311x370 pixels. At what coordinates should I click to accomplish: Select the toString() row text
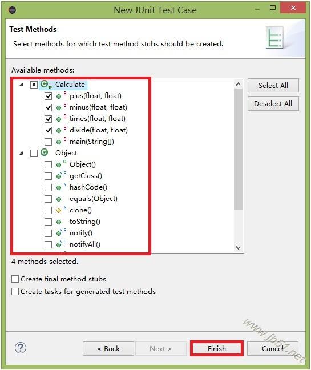coord(85,222)
